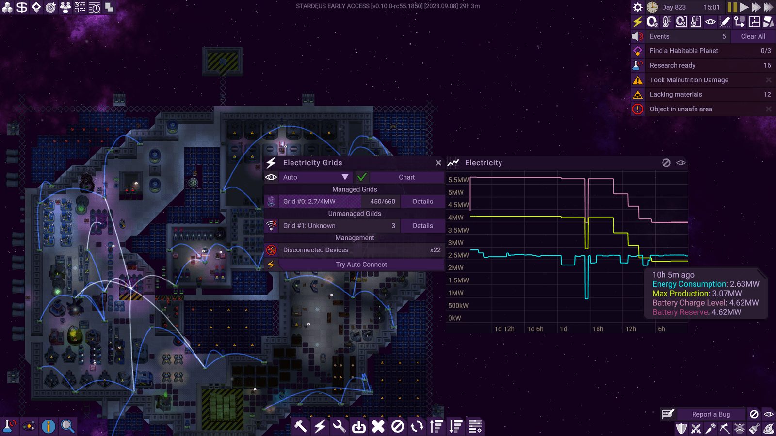Select the lightning power tool in bottom toolbar
The height and width of the screenshot is (436, 776).
pos(320,426)
